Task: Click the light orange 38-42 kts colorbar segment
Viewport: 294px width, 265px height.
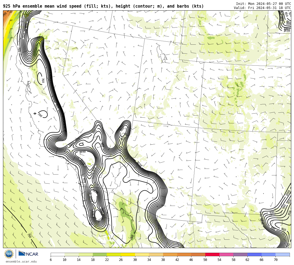Action: click(x=170, y=254)
